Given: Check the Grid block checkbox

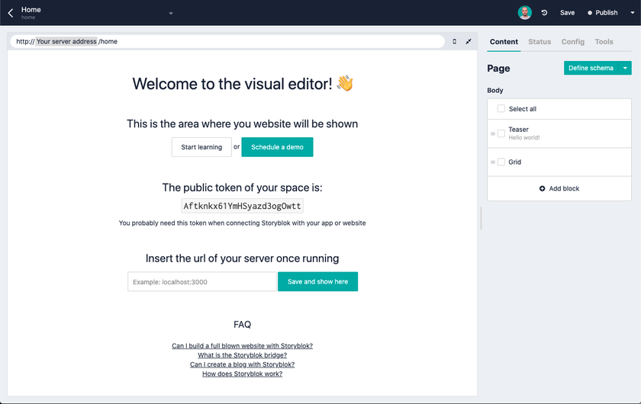Looking at the screenshot, I should (x=501, y=162).
